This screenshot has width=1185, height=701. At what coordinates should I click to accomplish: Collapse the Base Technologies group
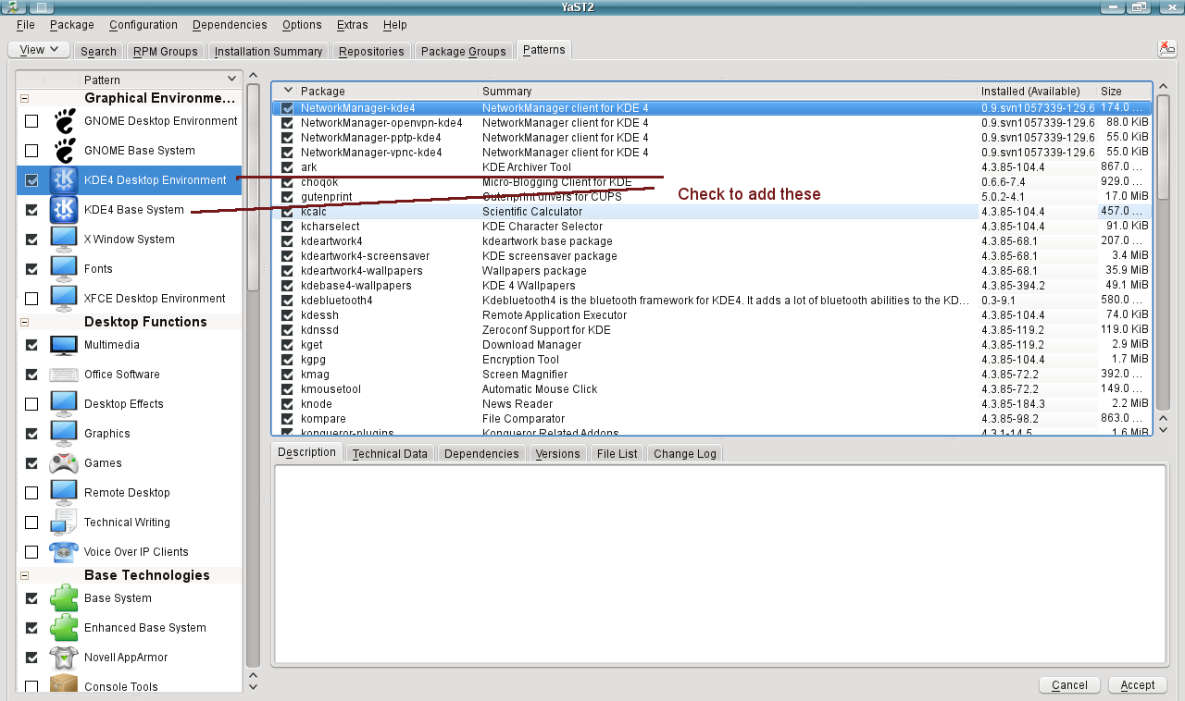click(x=24, y=575)
